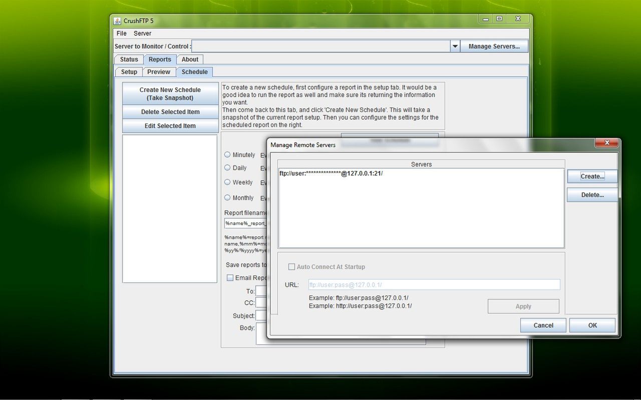Screen dimensions: 641x400
Task: Click the CrushFTP Java icon in title bar
Action: tap(117, 21)
